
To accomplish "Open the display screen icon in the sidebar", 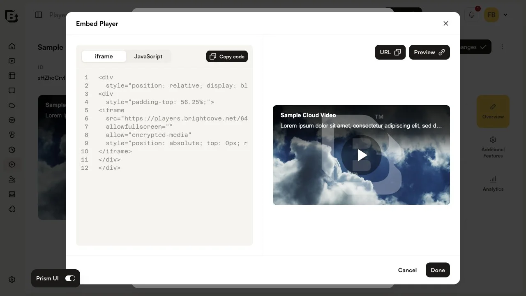I will tap(12, 90).
